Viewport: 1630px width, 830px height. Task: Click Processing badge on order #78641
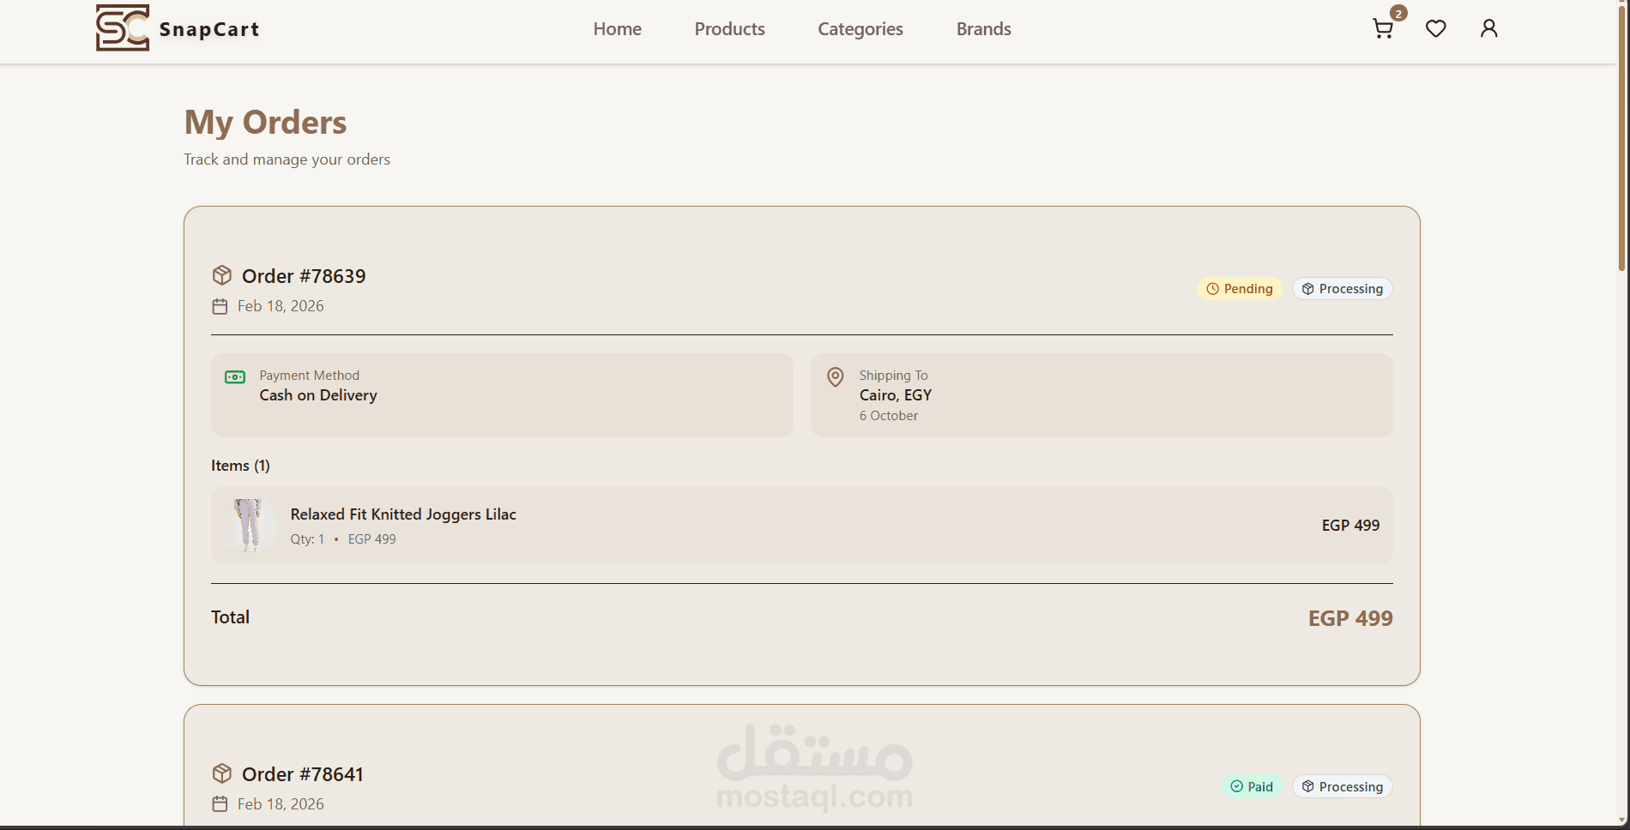1342,787
